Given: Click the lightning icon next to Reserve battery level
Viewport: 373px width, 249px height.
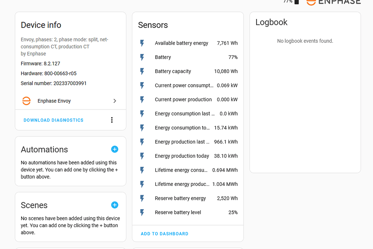Looking at the screenshot, I should 142,212.
